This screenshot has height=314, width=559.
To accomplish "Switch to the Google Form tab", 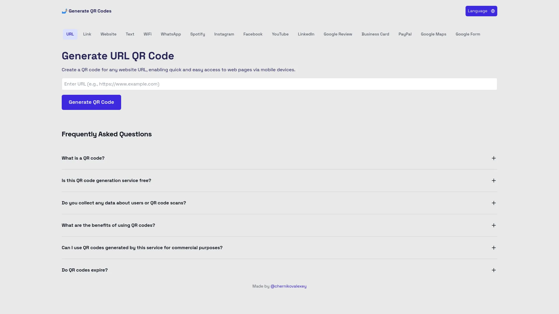I will point(468,34).
